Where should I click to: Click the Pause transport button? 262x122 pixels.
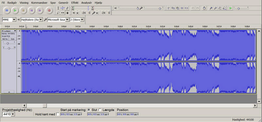[7, 10]
